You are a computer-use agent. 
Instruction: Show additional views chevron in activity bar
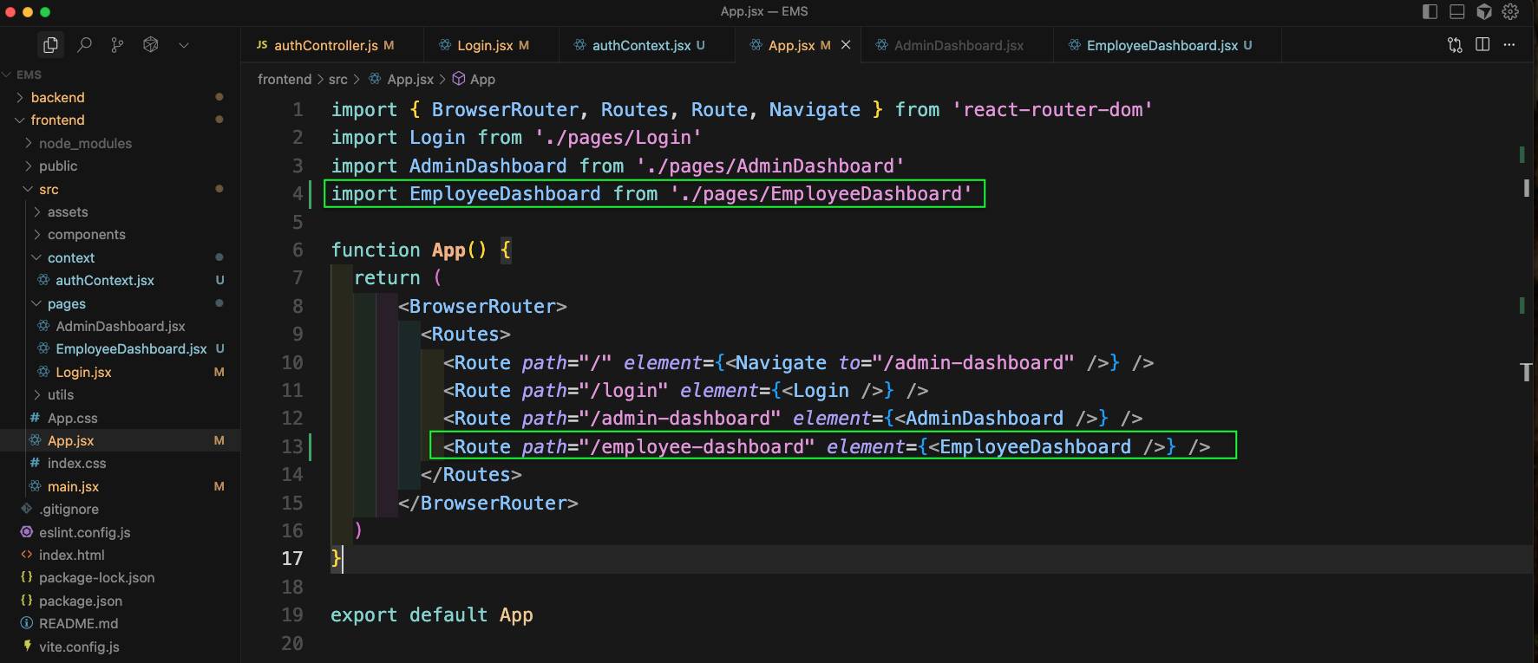point(184,45)
